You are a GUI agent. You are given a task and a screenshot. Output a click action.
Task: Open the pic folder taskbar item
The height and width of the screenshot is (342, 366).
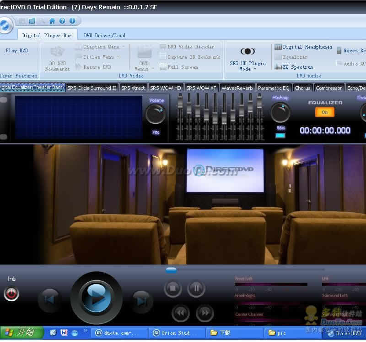(293, 333)
